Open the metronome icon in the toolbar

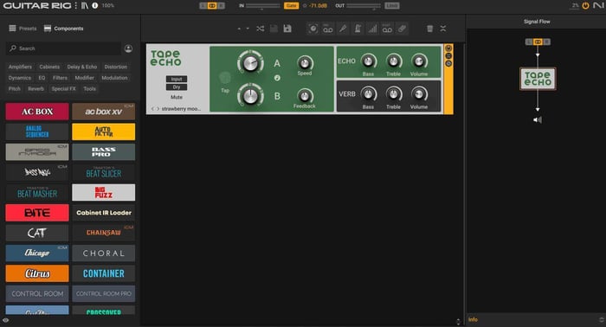click(x=358, y=29)
